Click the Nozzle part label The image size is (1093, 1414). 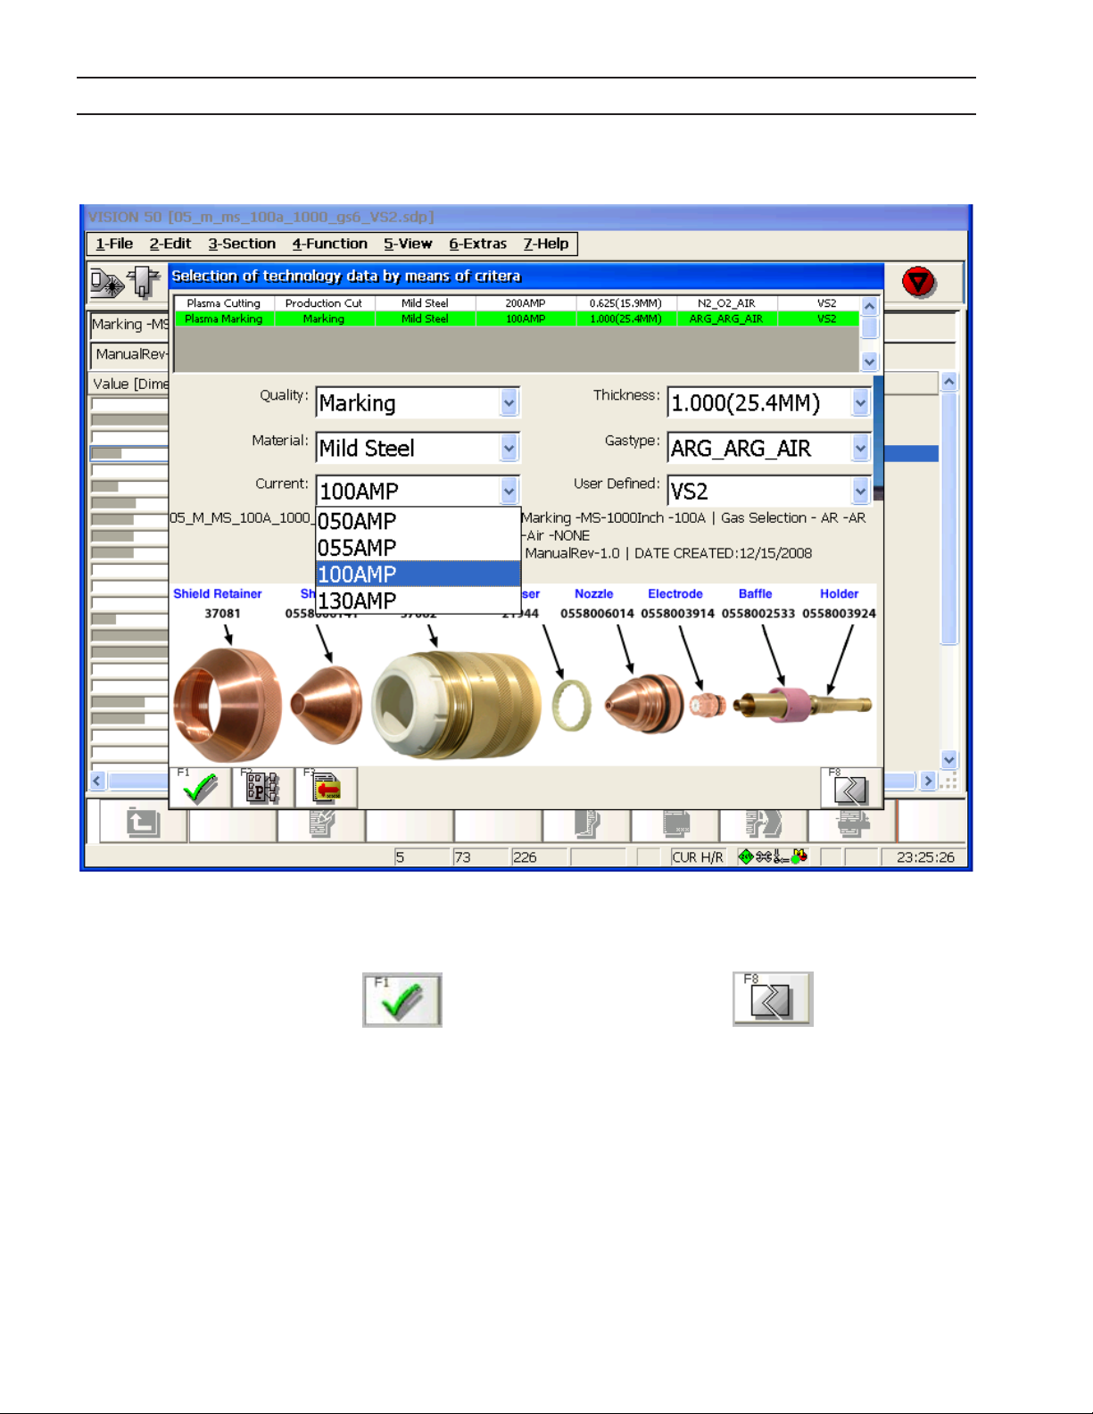[594, 593]
